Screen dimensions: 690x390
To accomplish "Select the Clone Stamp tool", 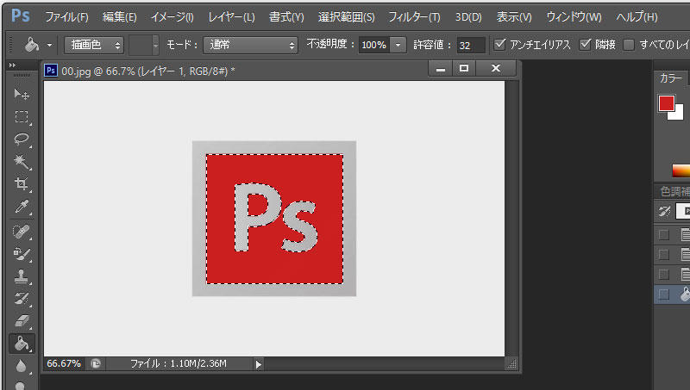I will point(21,275).
